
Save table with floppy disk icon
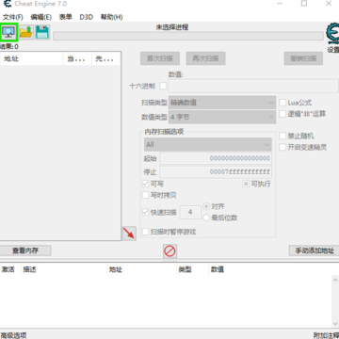(x=42, y=32)
